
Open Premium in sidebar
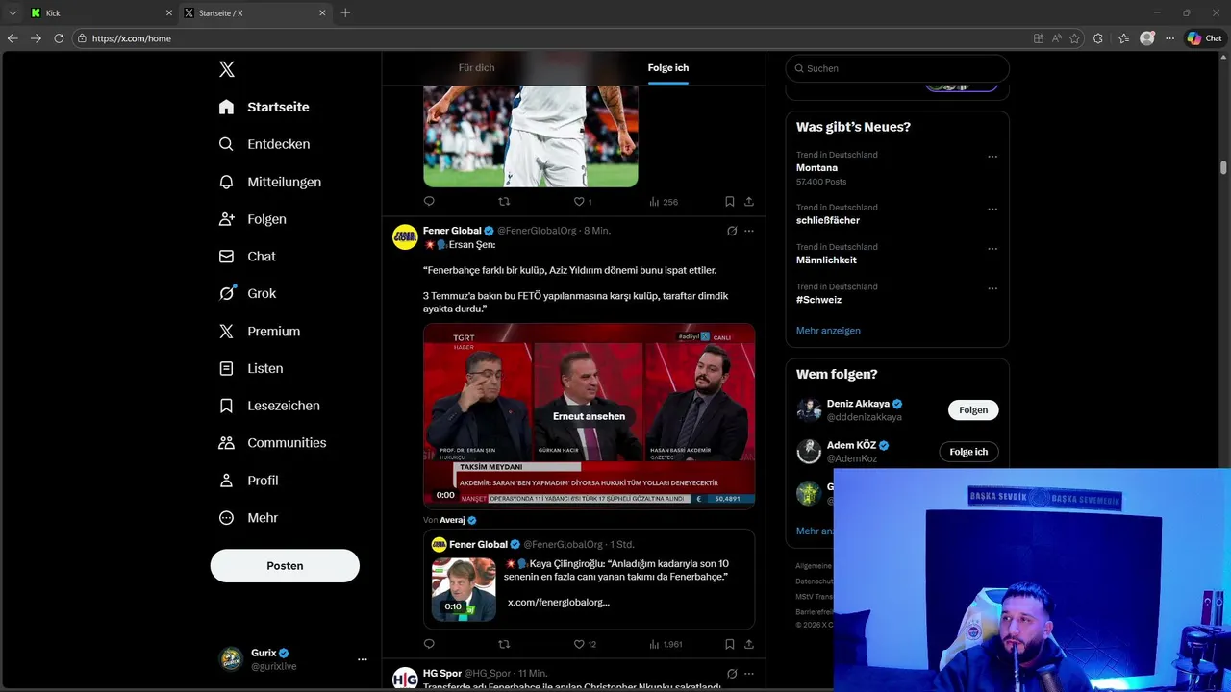(259, 331)
